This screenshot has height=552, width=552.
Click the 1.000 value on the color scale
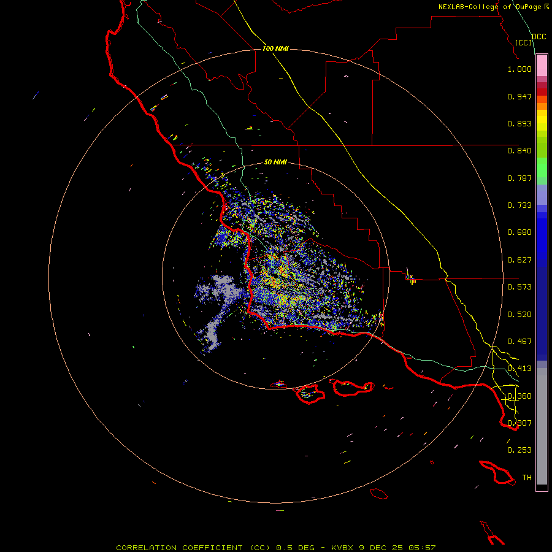point(519,69)
